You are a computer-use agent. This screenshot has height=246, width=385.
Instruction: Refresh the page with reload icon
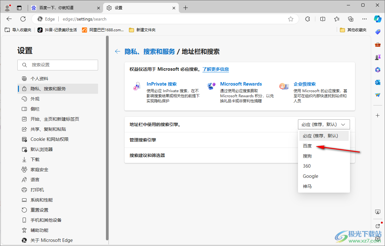(x=23, y=19)
